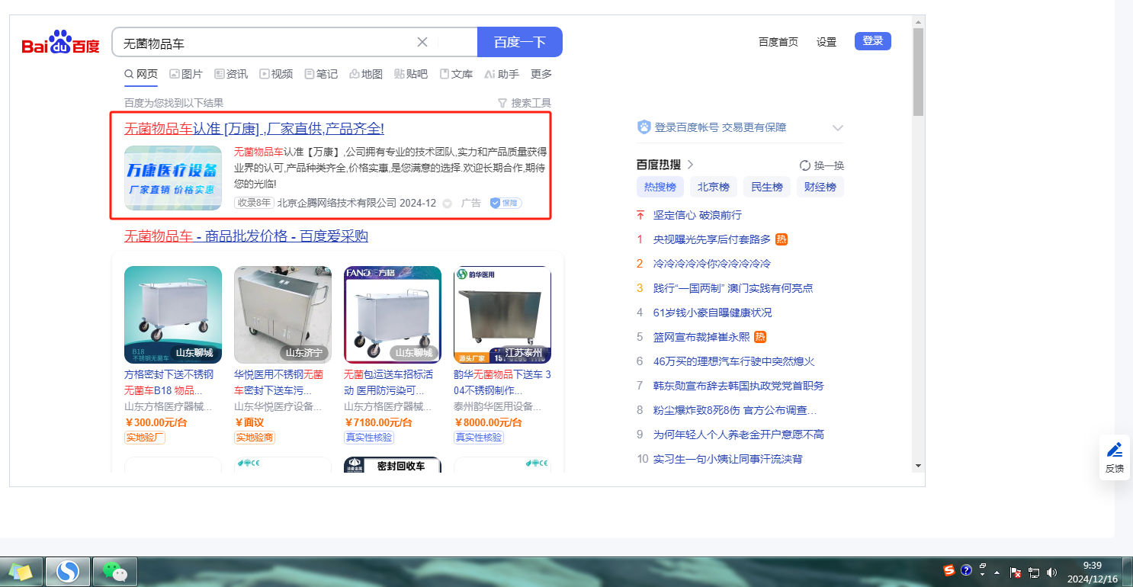Switch to the 北京榜 tab
This screenshot has width=1133, height=587.
pos(714,187)
